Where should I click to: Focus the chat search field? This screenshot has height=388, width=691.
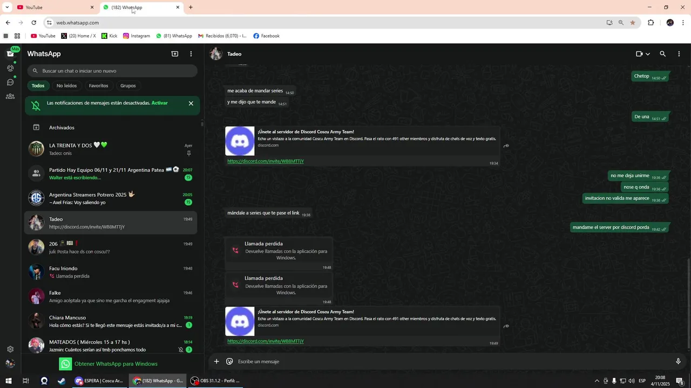(x=112, y=71)
